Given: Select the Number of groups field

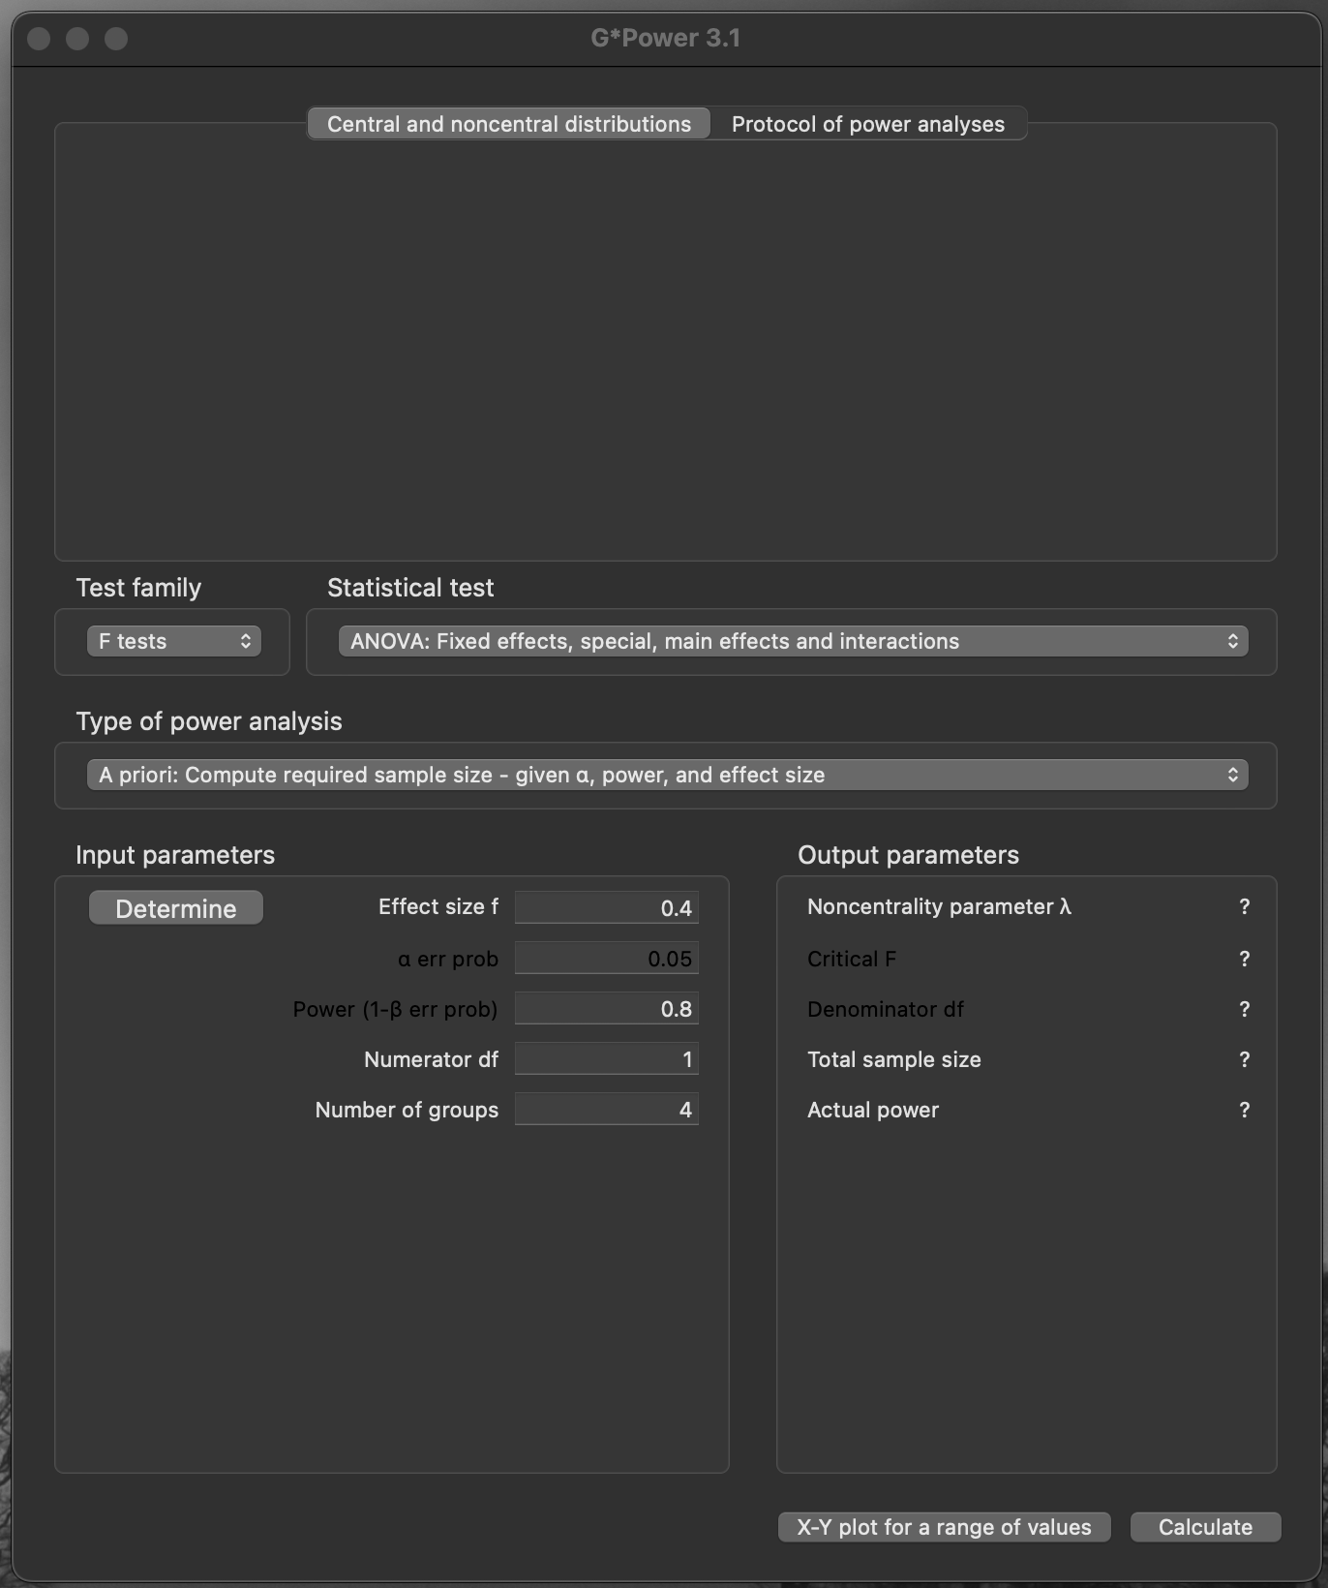Looking at the screenshot, I should point(607,1110).
